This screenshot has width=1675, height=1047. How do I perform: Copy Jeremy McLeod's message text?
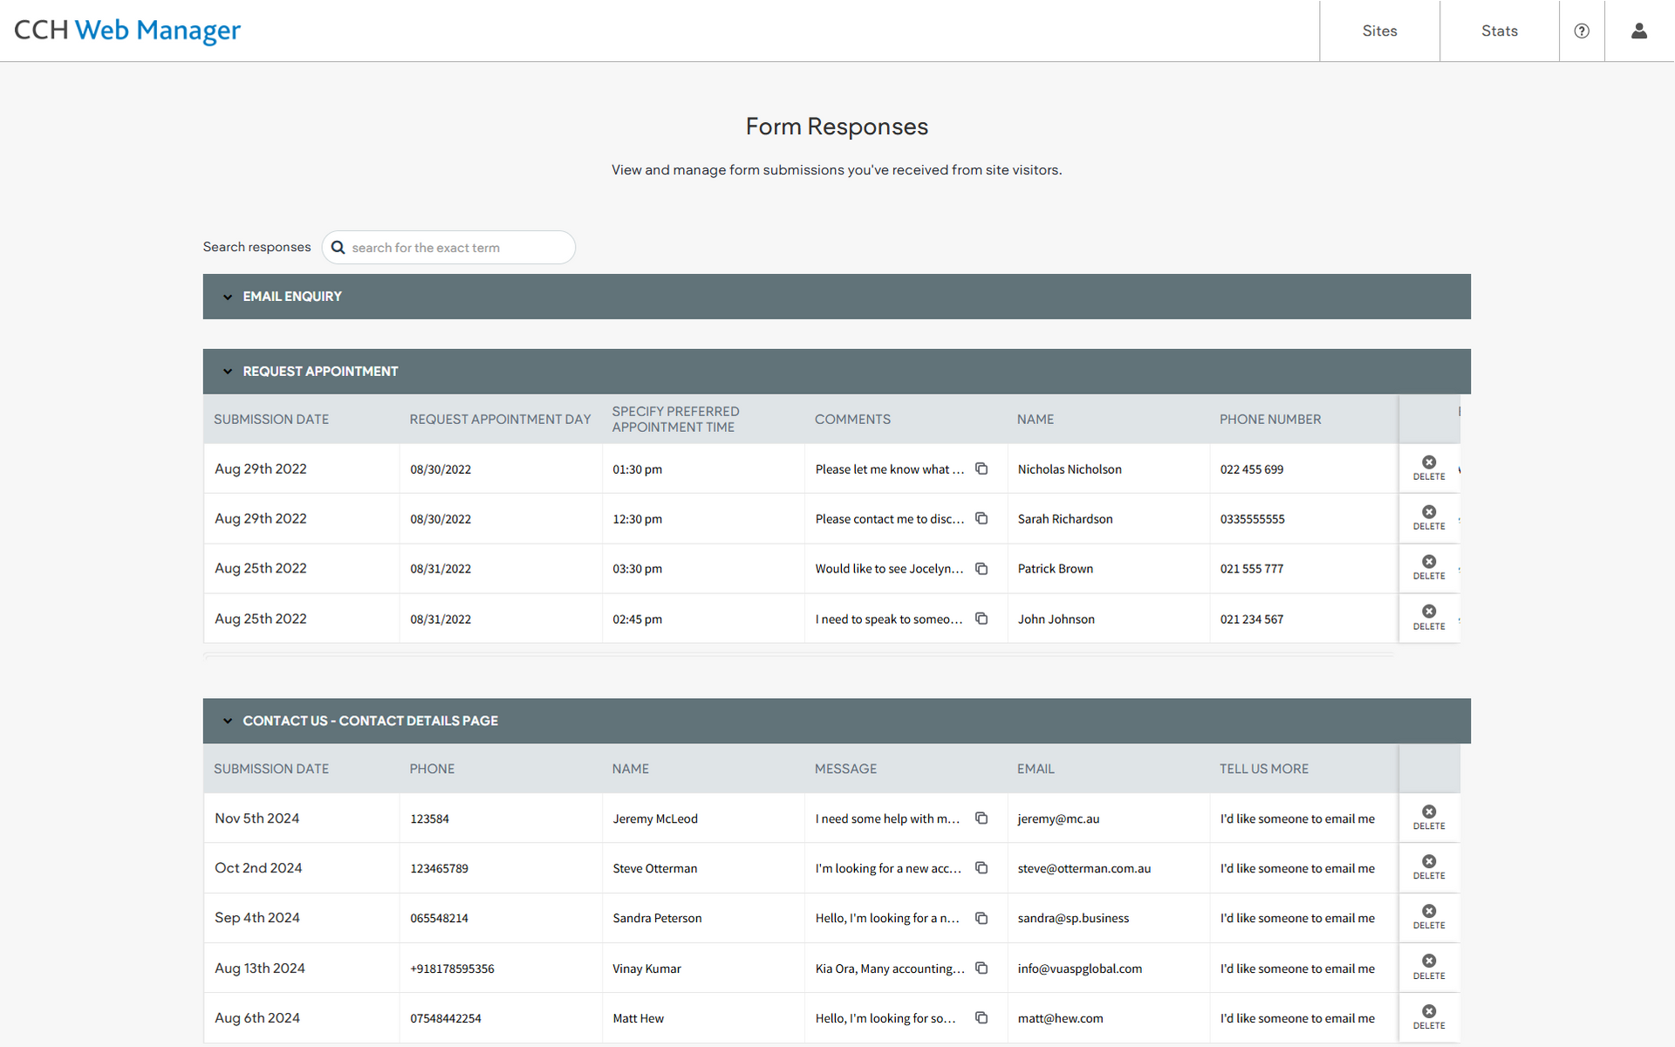(x=981, y=818)
